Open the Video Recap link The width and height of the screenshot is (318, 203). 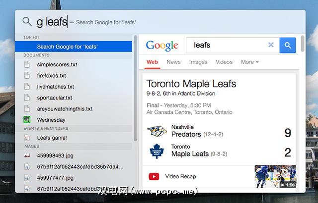pos(181,176)
